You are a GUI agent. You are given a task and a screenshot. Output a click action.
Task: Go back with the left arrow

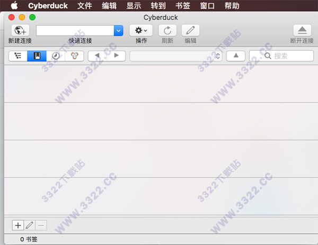(x=97, y=56)
